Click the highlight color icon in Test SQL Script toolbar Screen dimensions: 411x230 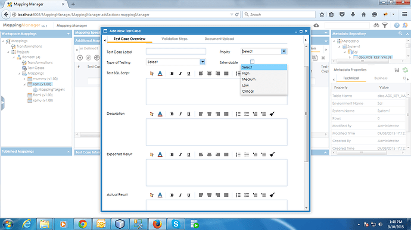tap(151, 74)
